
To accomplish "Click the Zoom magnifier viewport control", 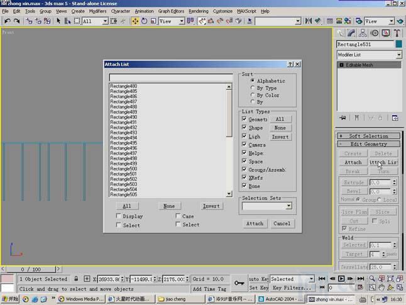I will pos(372,279).
